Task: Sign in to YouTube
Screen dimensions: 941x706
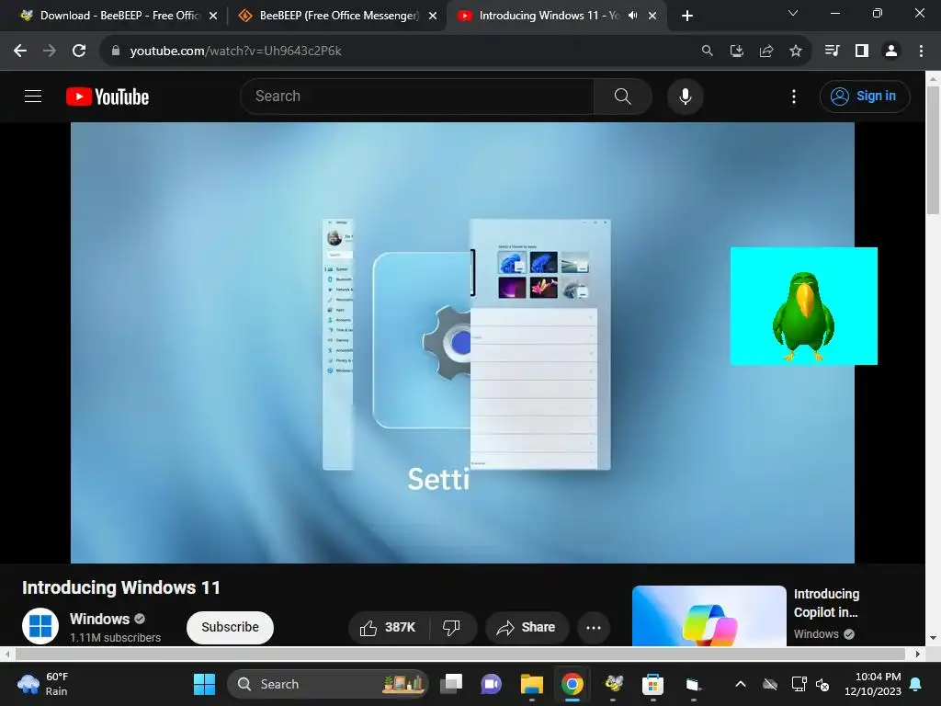Action: [x=864, y=96]
